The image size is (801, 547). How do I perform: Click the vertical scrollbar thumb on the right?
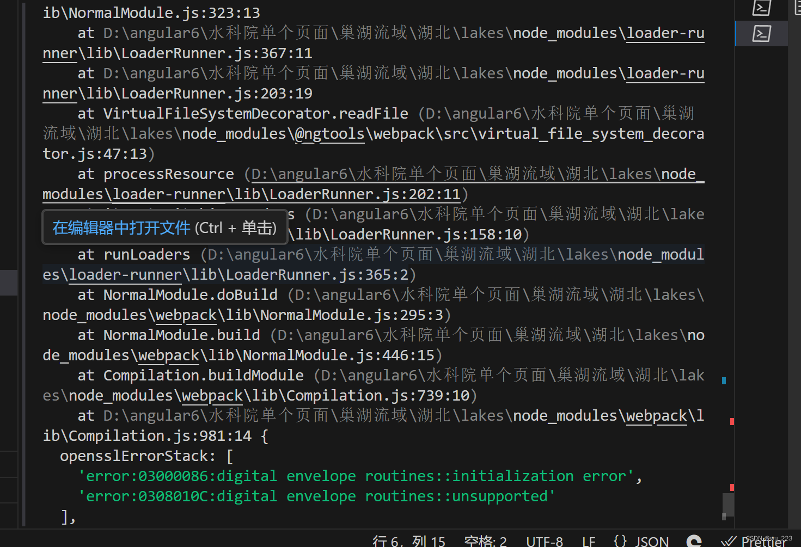point(728,505)
